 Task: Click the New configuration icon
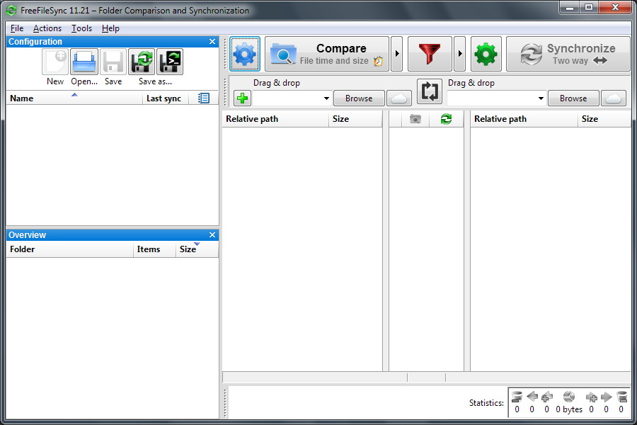[54, 62]
